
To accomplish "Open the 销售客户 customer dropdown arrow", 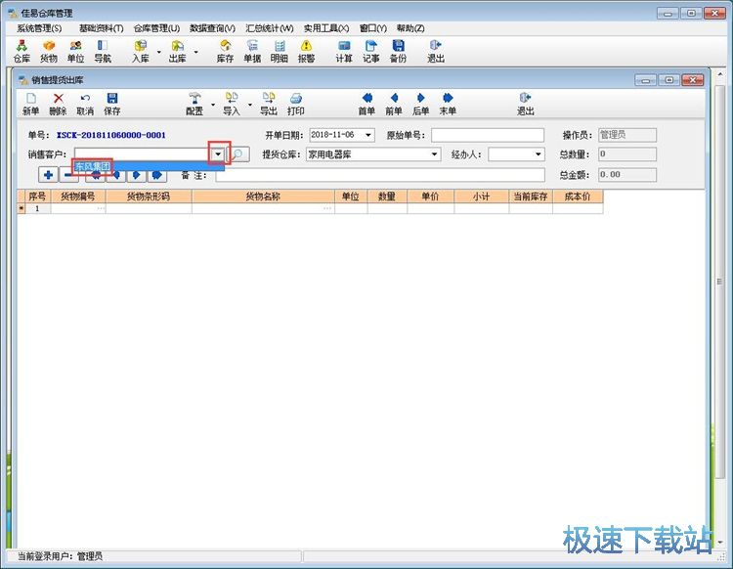I will click(218, 153).
